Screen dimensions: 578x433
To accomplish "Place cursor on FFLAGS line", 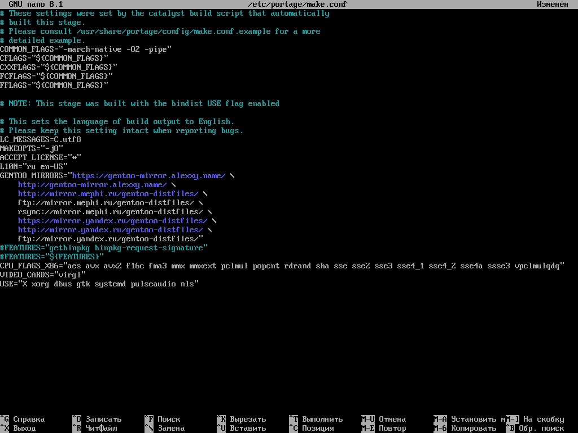I will [54, 86].
